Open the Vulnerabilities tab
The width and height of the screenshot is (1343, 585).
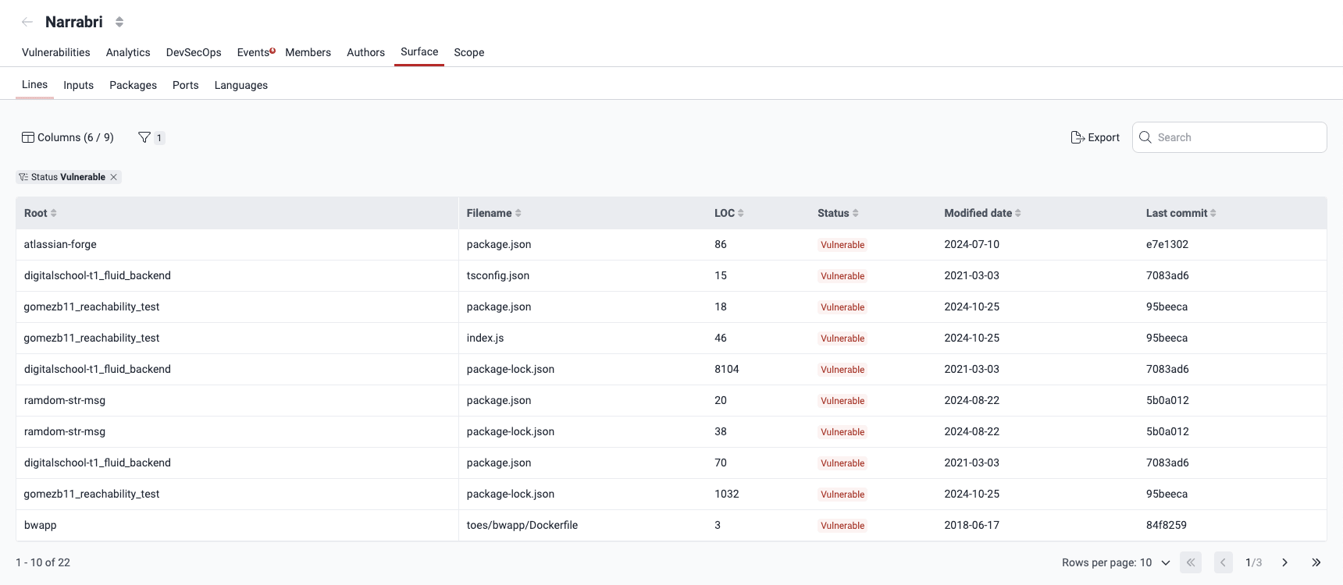click(56, 52)
